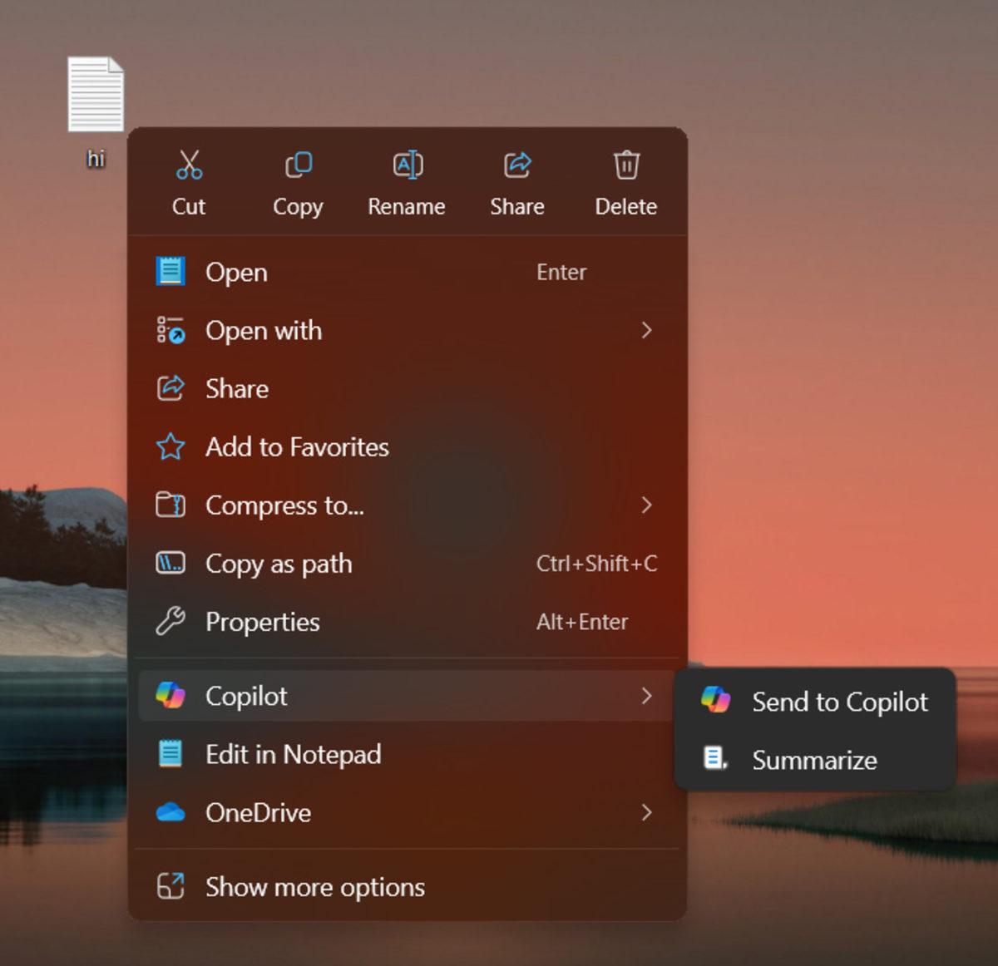This screenshot has width=998, height=966.
Task: Click the Share icon at the top row
Action: pos(516,165)
